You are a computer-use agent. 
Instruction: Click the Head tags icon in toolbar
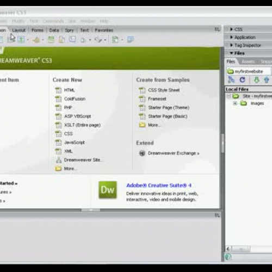click(x=83, y=40)
